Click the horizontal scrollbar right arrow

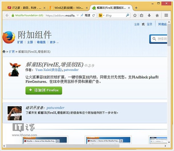pos(165,146)
